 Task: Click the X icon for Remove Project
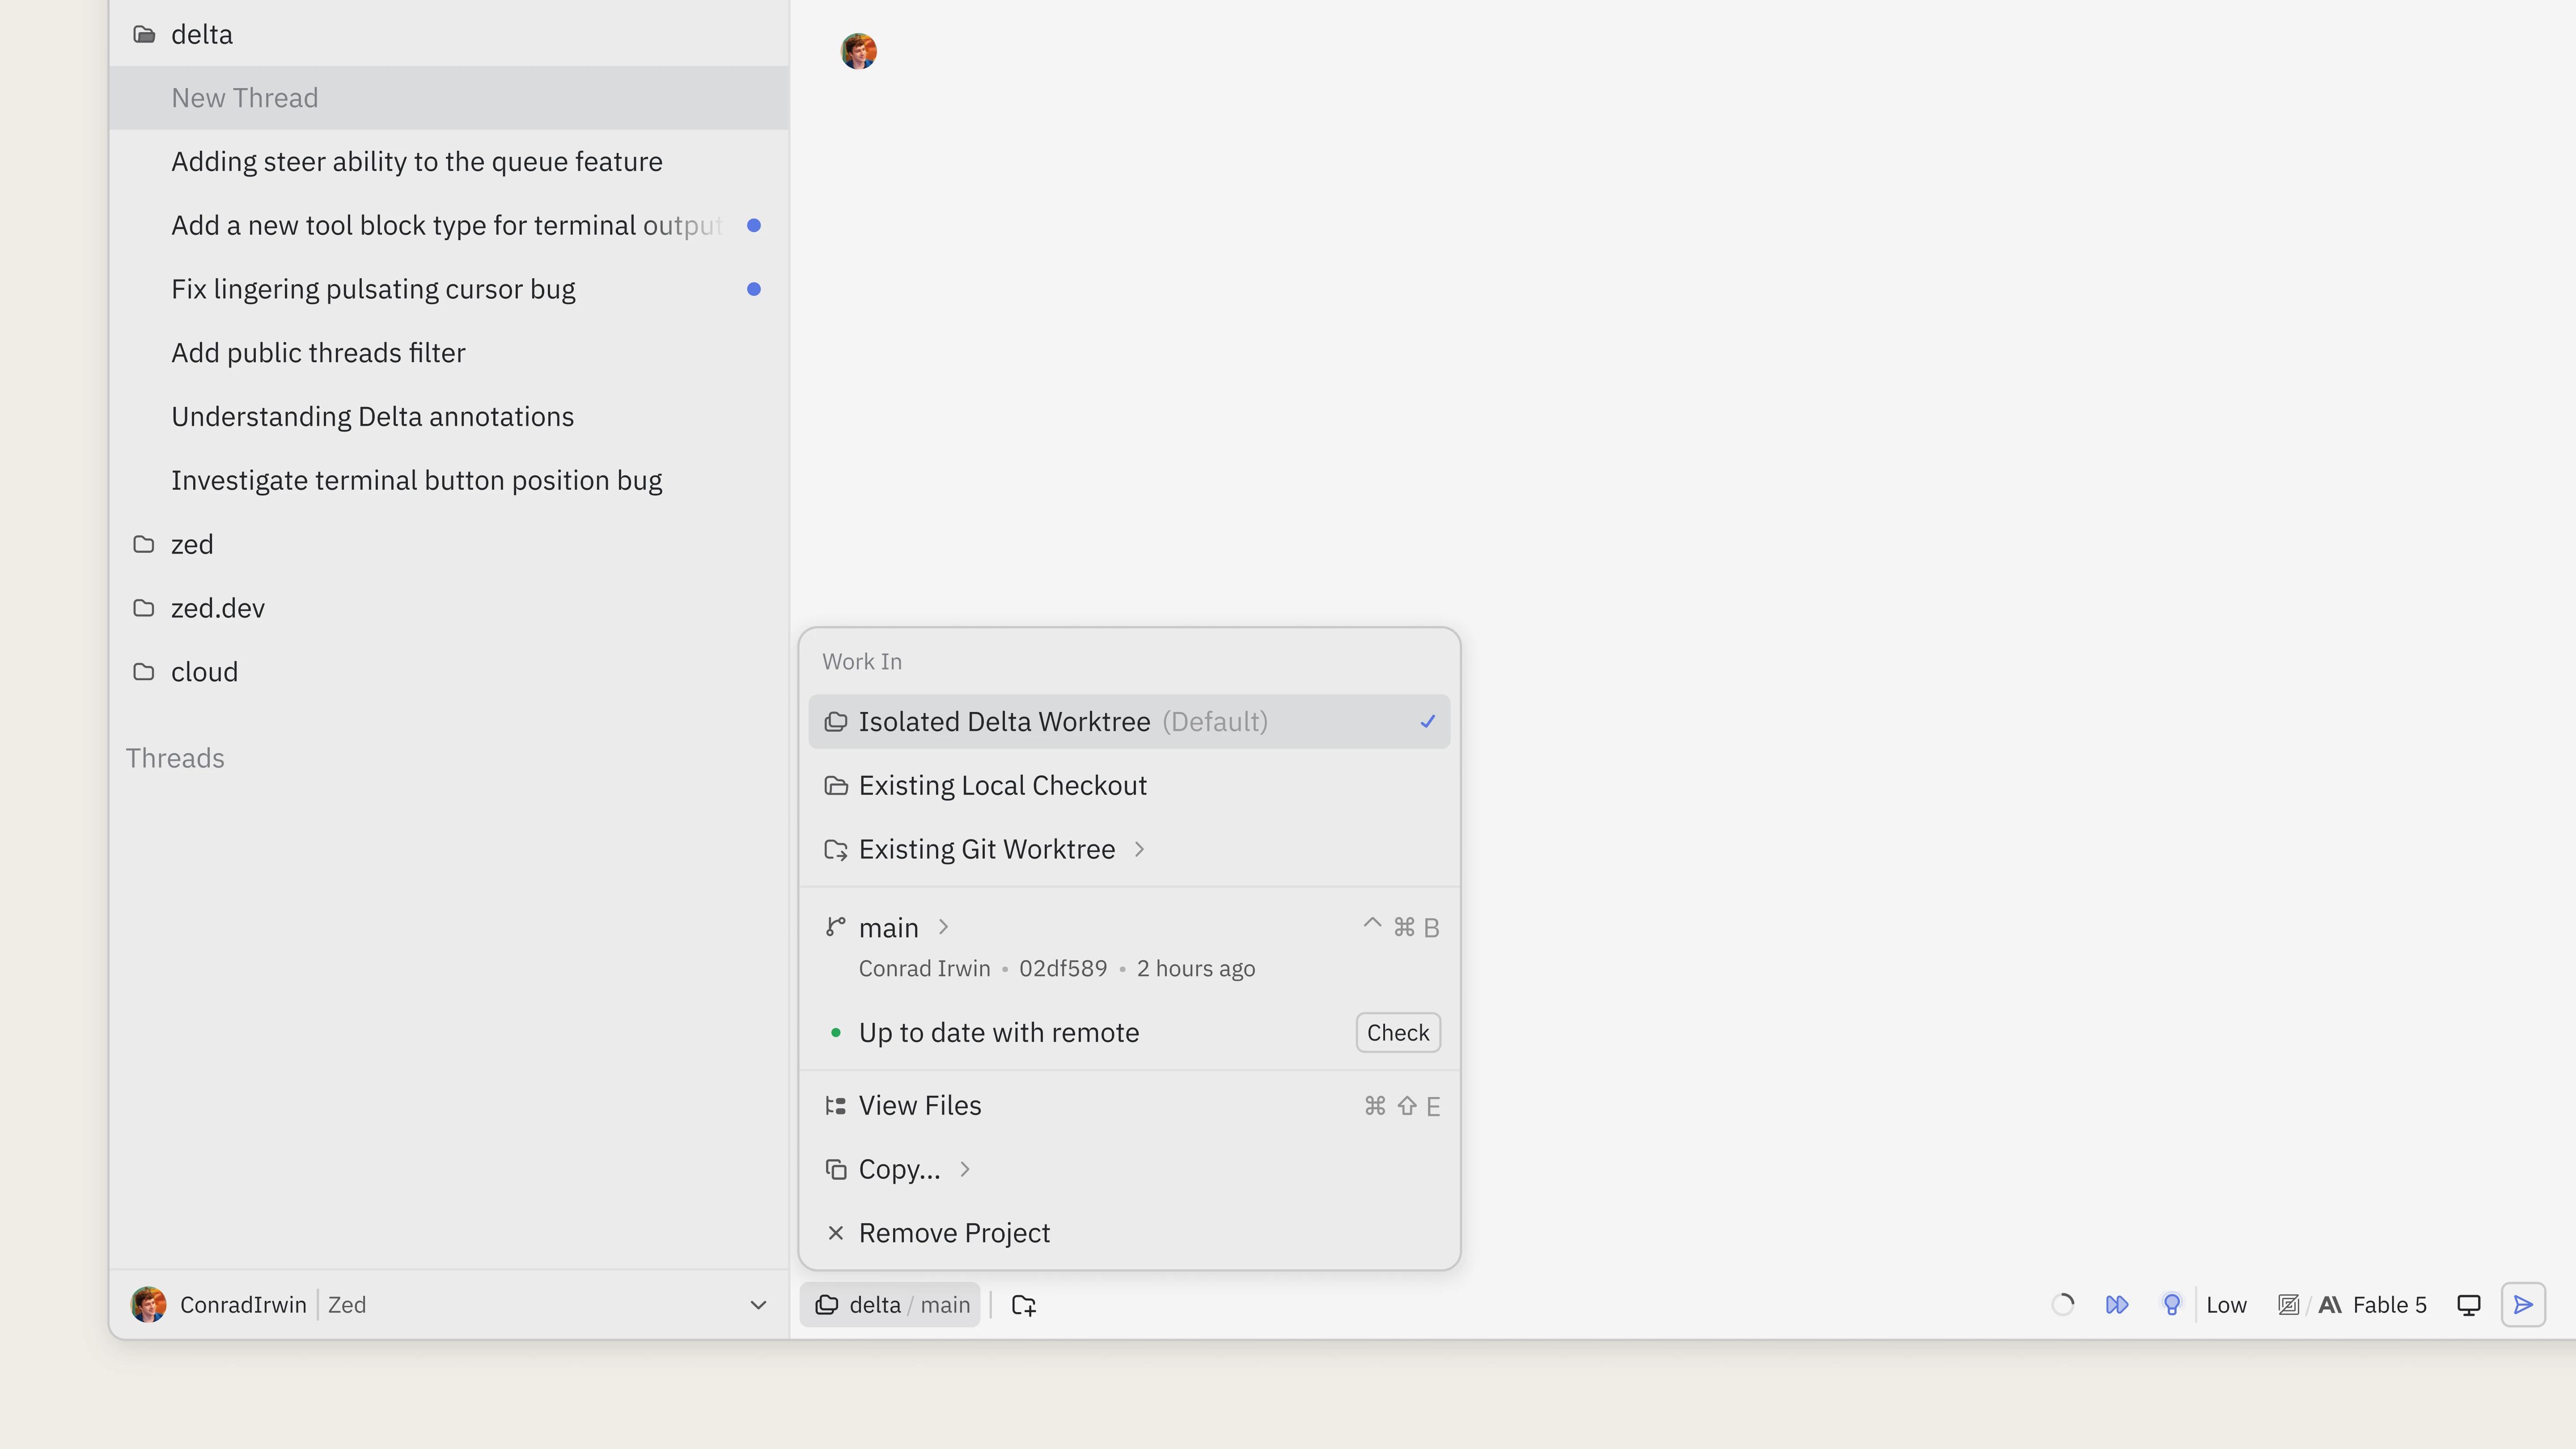pyautogui.click(x=835, y=1233)
